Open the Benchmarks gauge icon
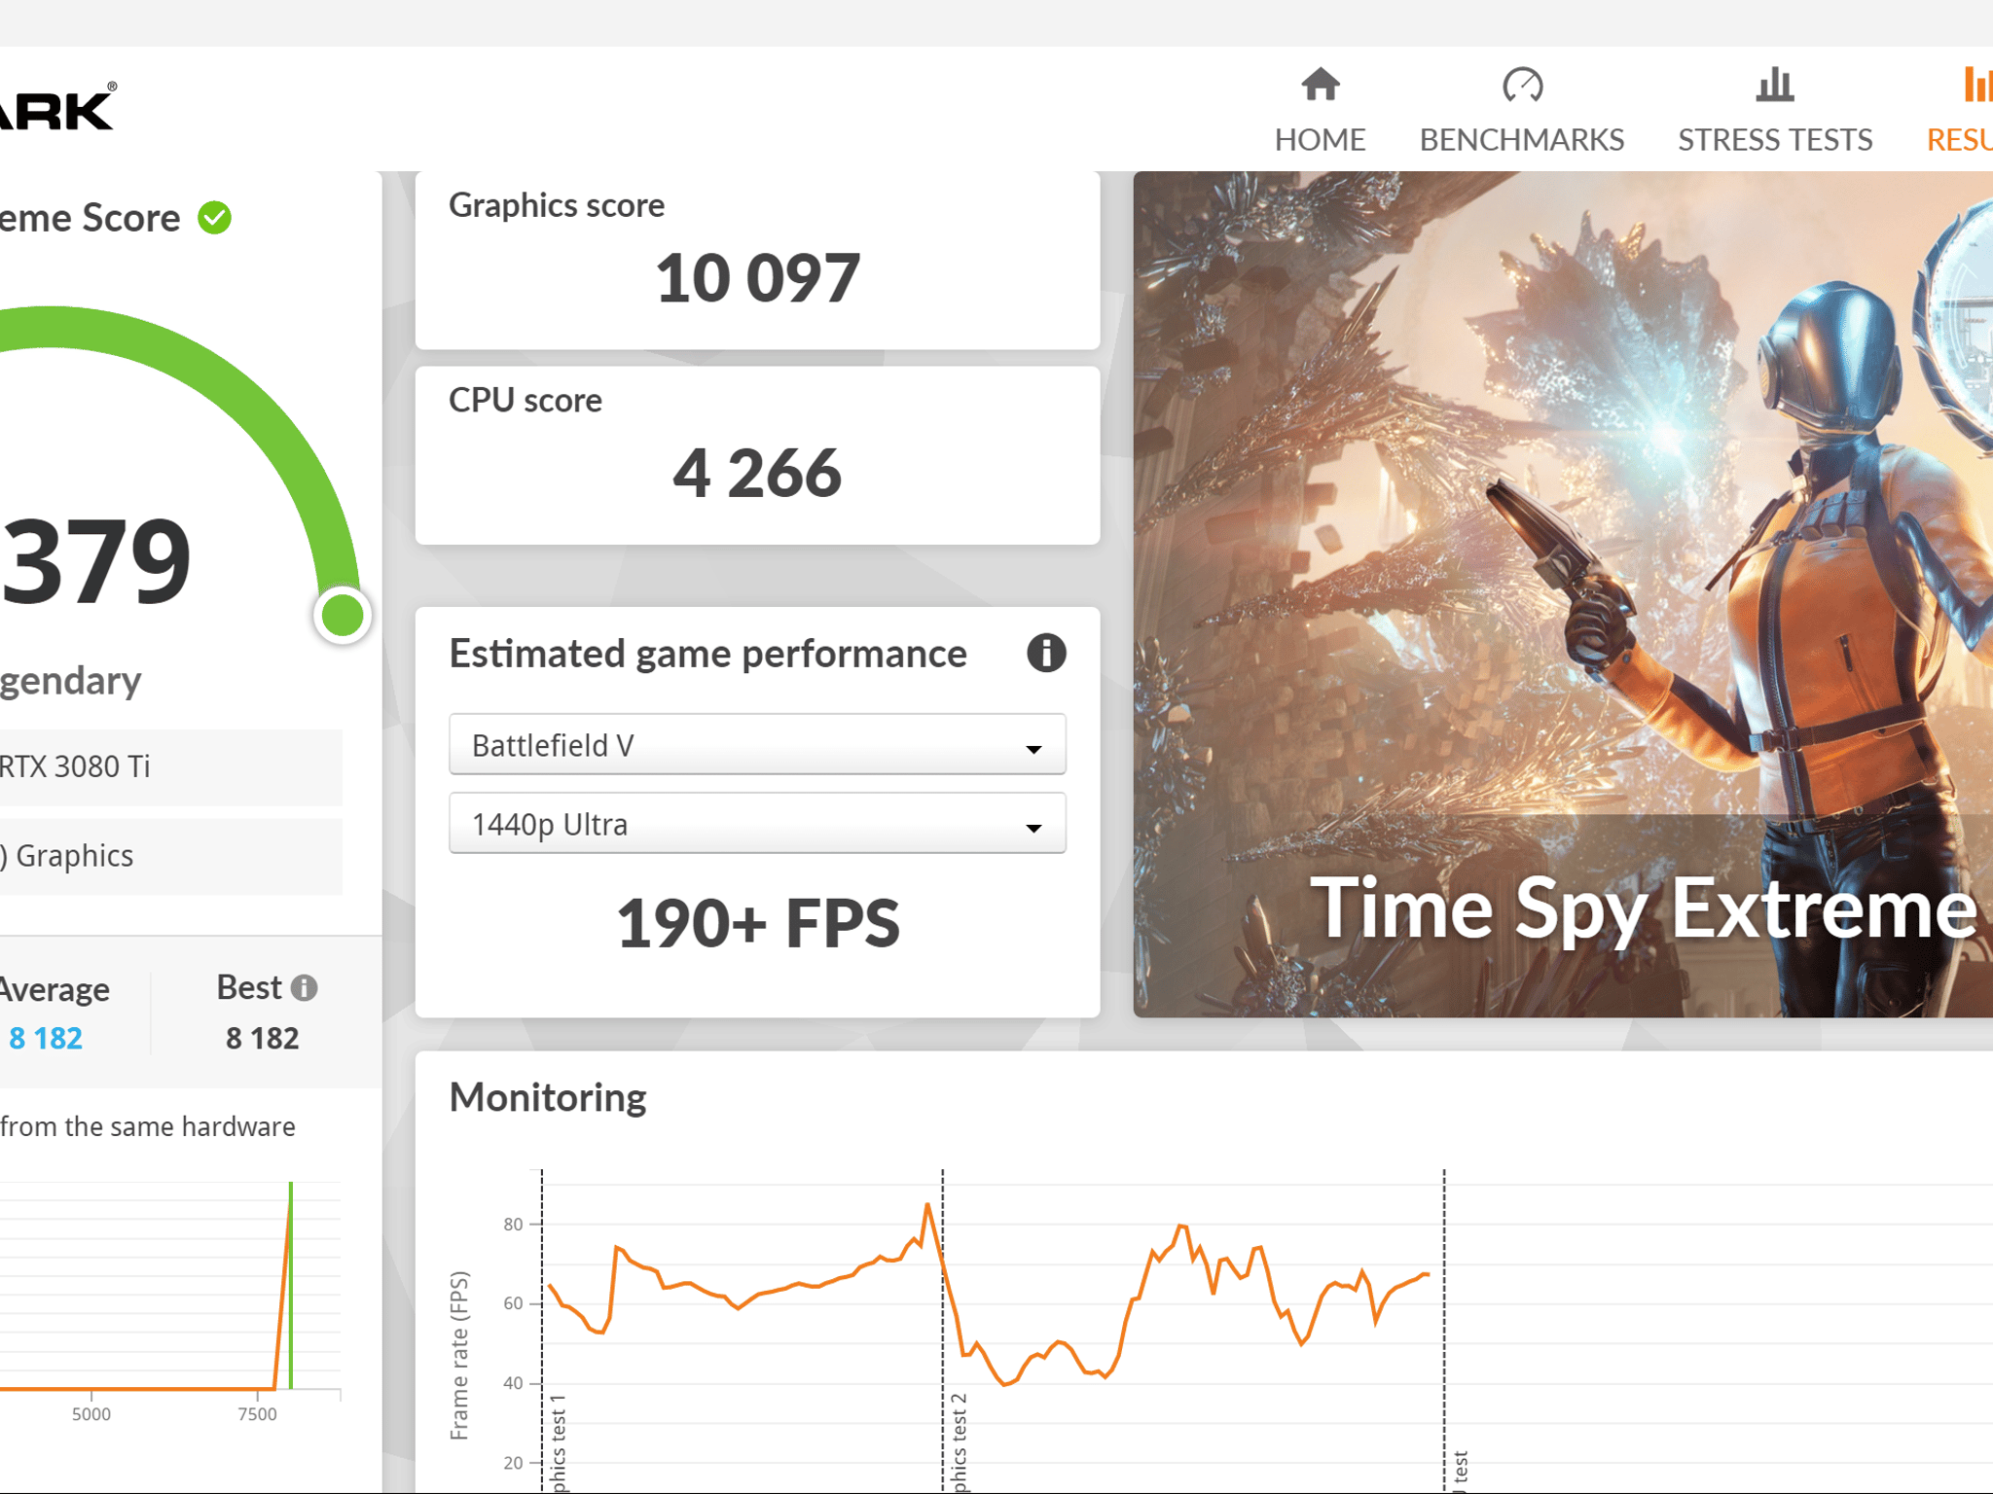Screen dimensions: 1993x1494 pyautogui.click(x=1522, y=85)
